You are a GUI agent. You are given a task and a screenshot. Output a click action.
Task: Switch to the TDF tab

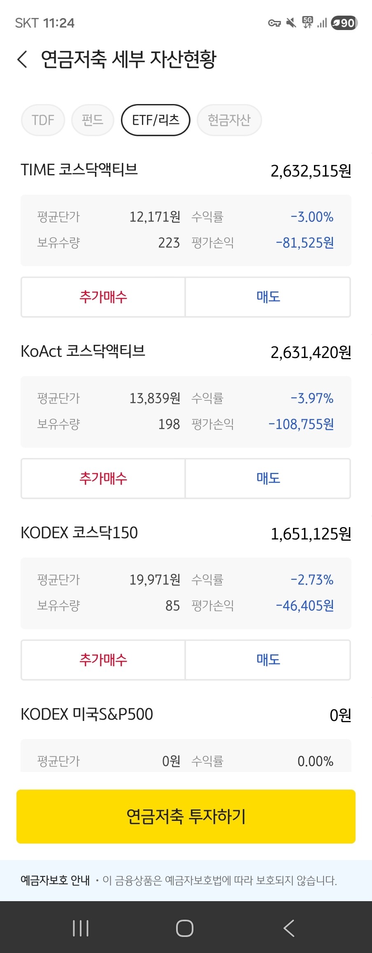click(x=43, y=120)
